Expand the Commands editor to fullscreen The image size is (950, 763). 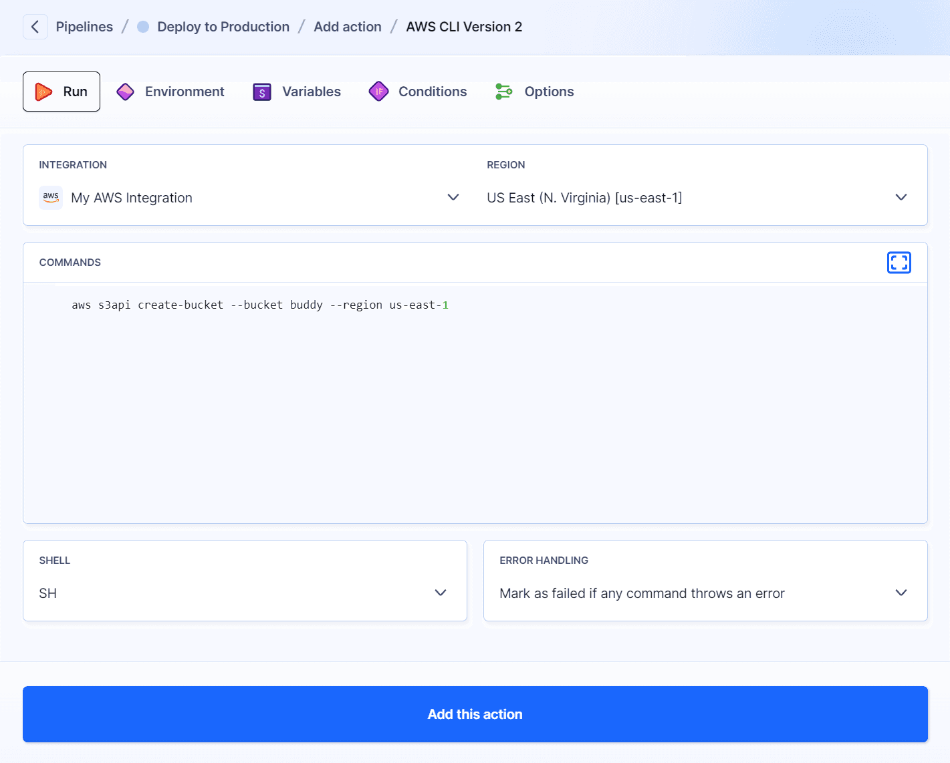899,262
